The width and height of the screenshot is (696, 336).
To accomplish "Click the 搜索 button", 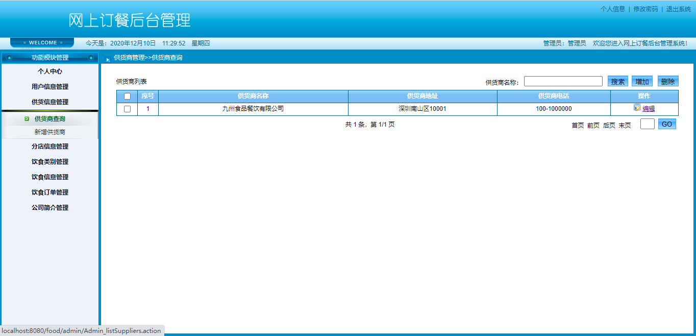I will [x=618, y=81].
